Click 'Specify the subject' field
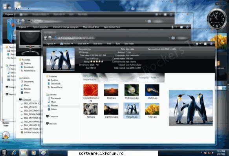The width and height of the screenshot is (229, 156). [x=134, y=65]
